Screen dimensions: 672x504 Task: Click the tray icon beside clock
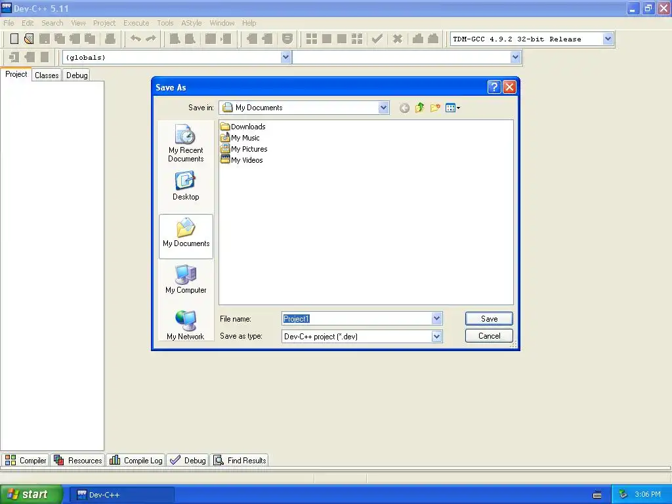coord(623,494)
